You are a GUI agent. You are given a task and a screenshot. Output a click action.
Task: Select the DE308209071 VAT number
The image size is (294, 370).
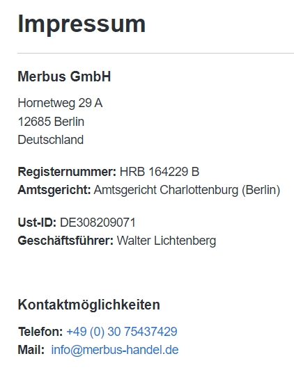(98, 223)
